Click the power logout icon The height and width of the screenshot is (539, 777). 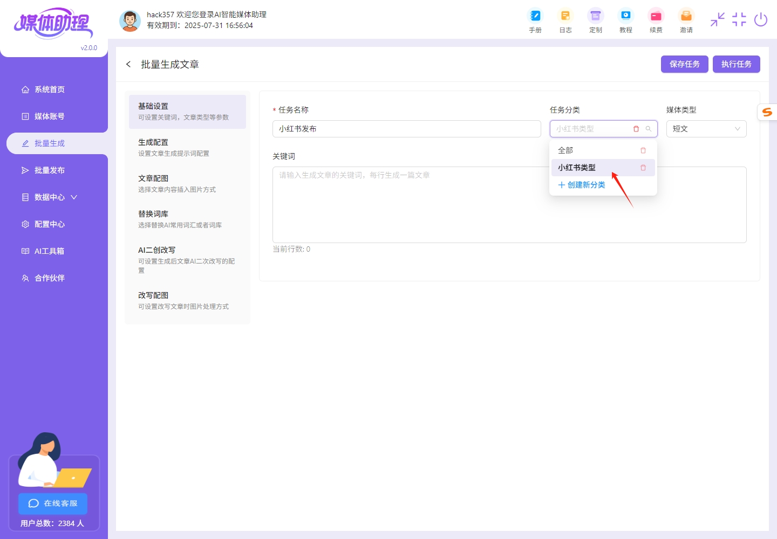[761, 19]
